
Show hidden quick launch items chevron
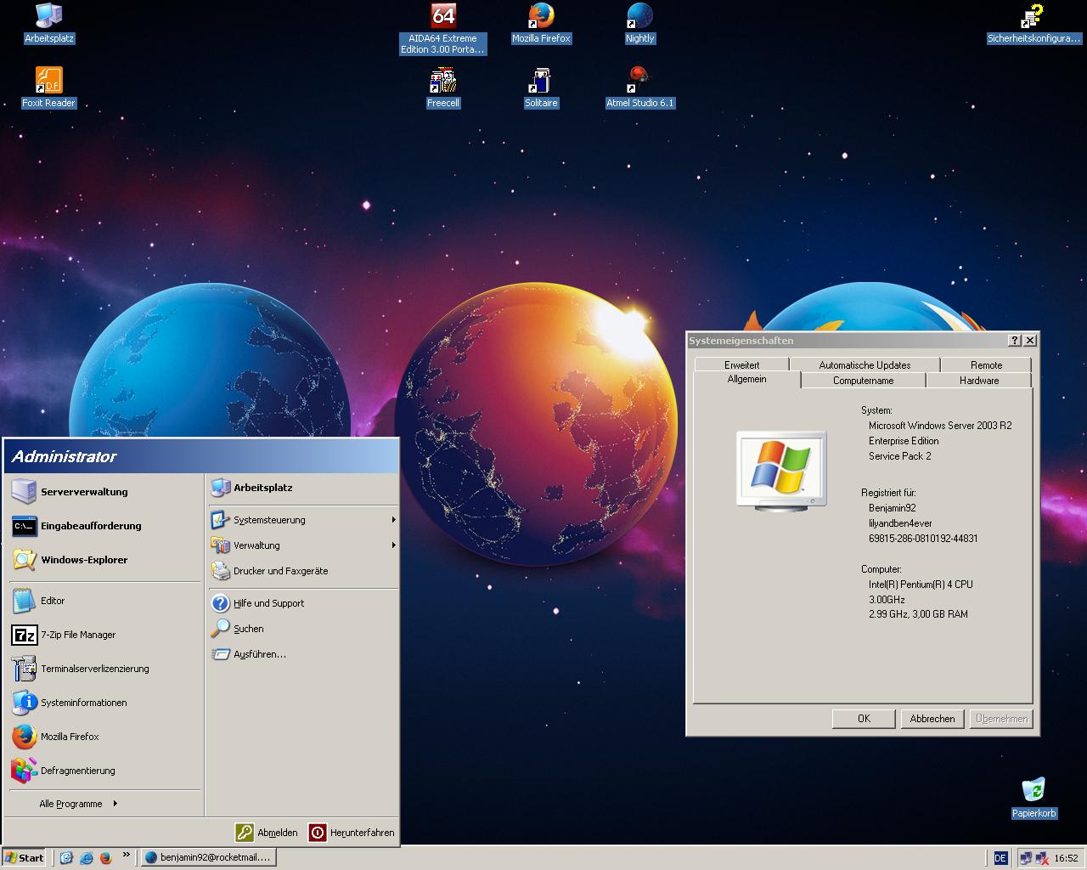(x=127, y=855)
